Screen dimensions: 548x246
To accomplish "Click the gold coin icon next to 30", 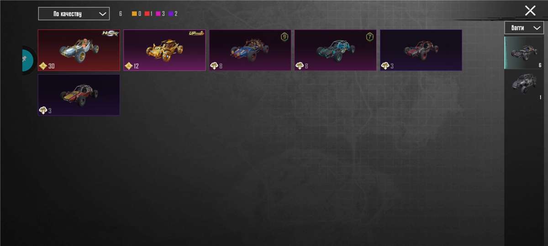I will coord(43,66).
